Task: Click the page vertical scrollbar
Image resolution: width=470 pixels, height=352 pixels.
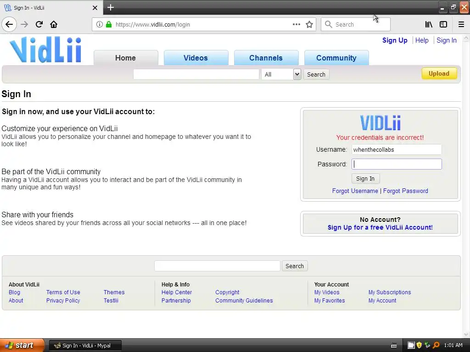Action: (466, 186)
